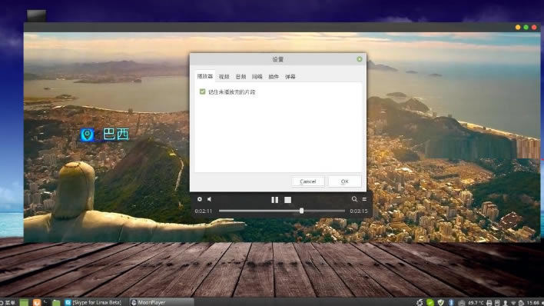Open the Wi-Fi network tray icon
The image size is (544, 306).
[x=513, y=303]
